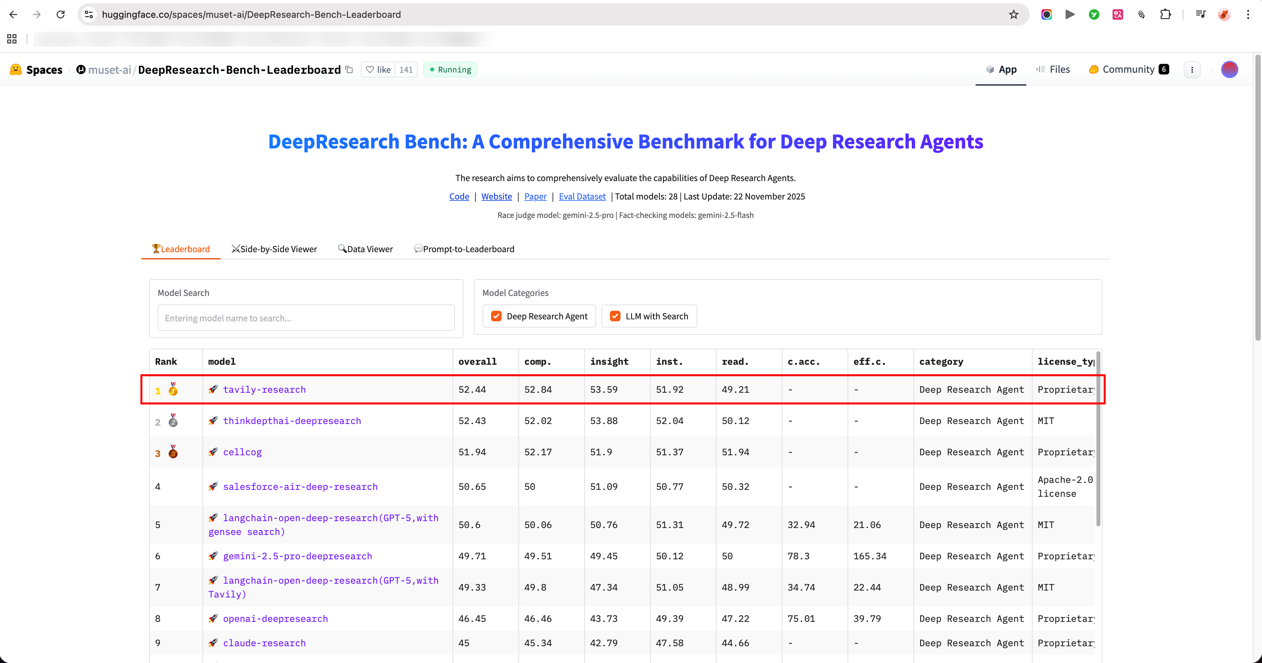Sort by the overall column header
Screen dimensions: 1262x663
pyautogui.click(x=477, y=362)
